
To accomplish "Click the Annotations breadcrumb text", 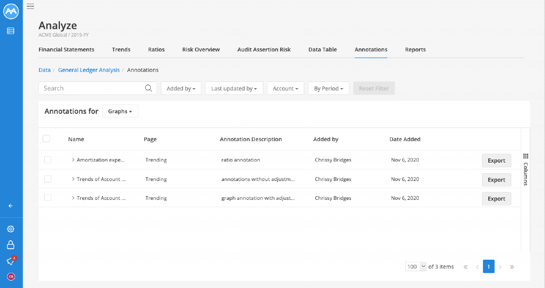I will coord(143,70).
